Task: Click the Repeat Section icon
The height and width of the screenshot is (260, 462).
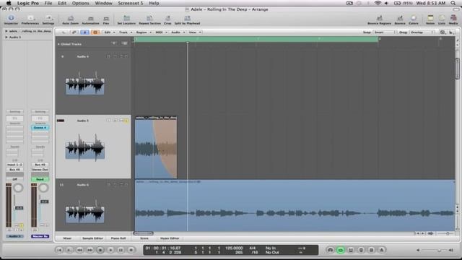Action: point(149,18)
